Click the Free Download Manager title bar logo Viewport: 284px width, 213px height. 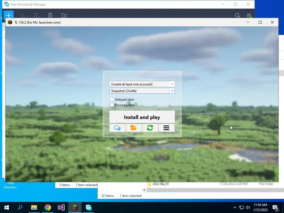(7, 4)
